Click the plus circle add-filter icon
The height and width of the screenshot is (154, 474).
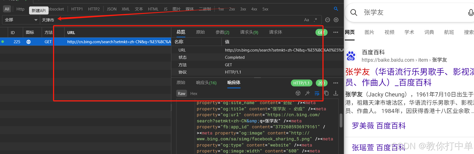tap(336, 20)
